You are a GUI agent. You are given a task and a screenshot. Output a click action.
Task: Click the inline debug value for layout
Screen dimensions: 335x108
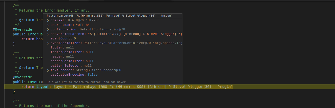tap(143, 87)
